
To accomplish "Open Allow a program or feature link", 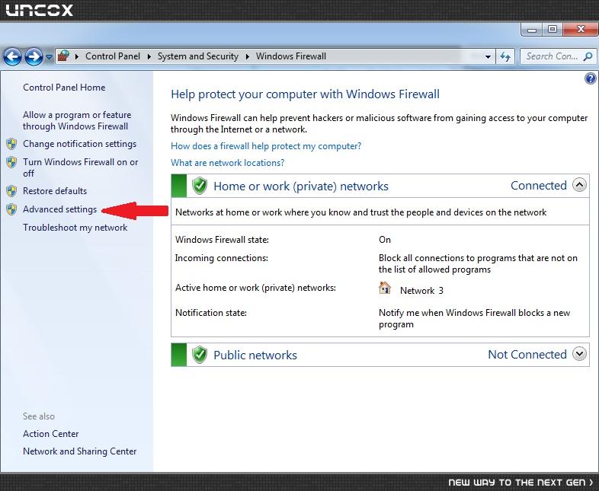I will tap(77, 120).
